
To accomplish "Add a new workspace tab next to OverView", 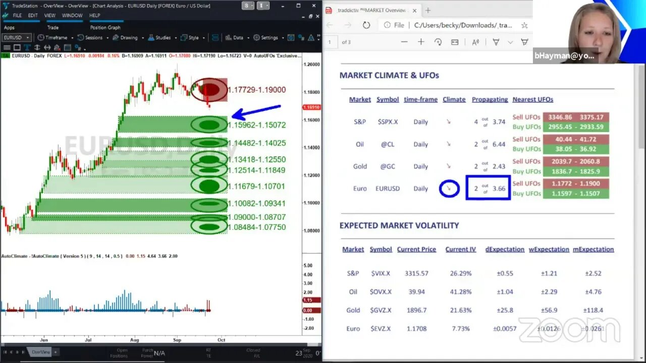I will [x=56, y=352].
